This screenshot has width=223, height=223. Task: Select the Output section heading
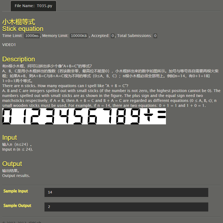tap(12, 164)
